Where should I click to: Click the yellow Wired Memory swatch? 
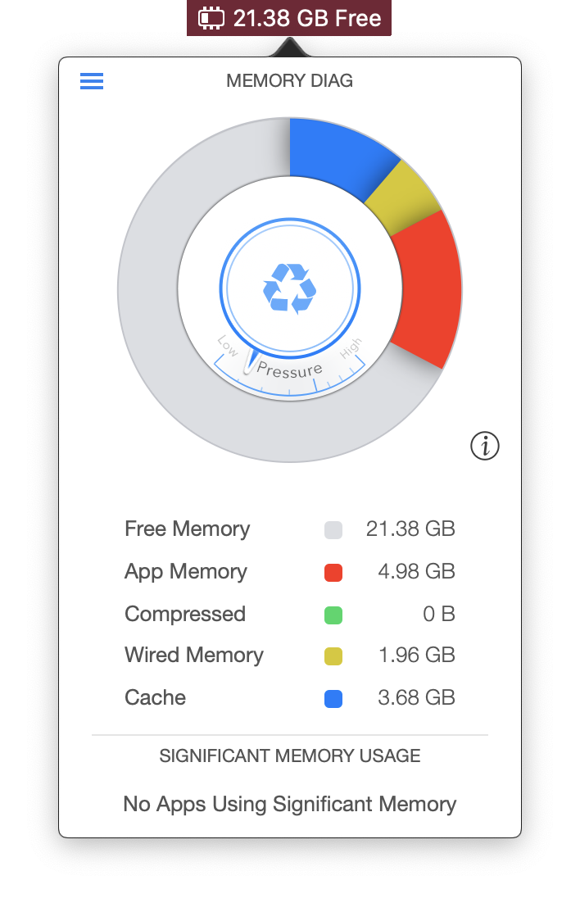[333, 656]
